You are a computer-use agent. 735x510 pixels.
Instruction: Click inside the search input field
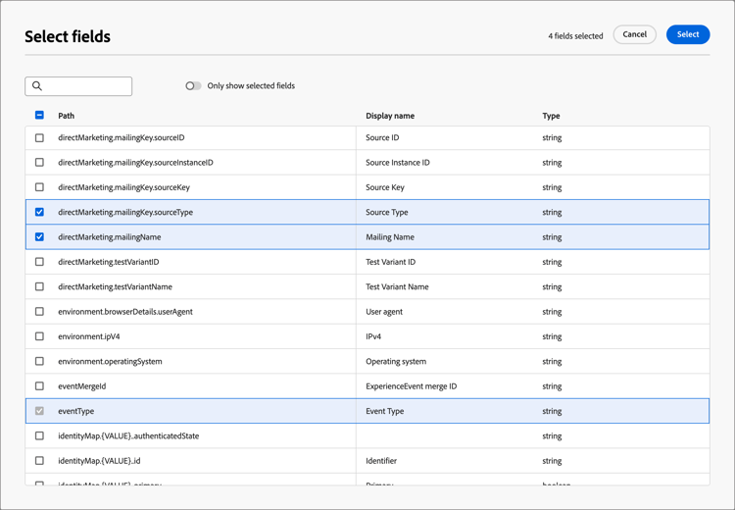pyautogui.click(x=86, y=86)
